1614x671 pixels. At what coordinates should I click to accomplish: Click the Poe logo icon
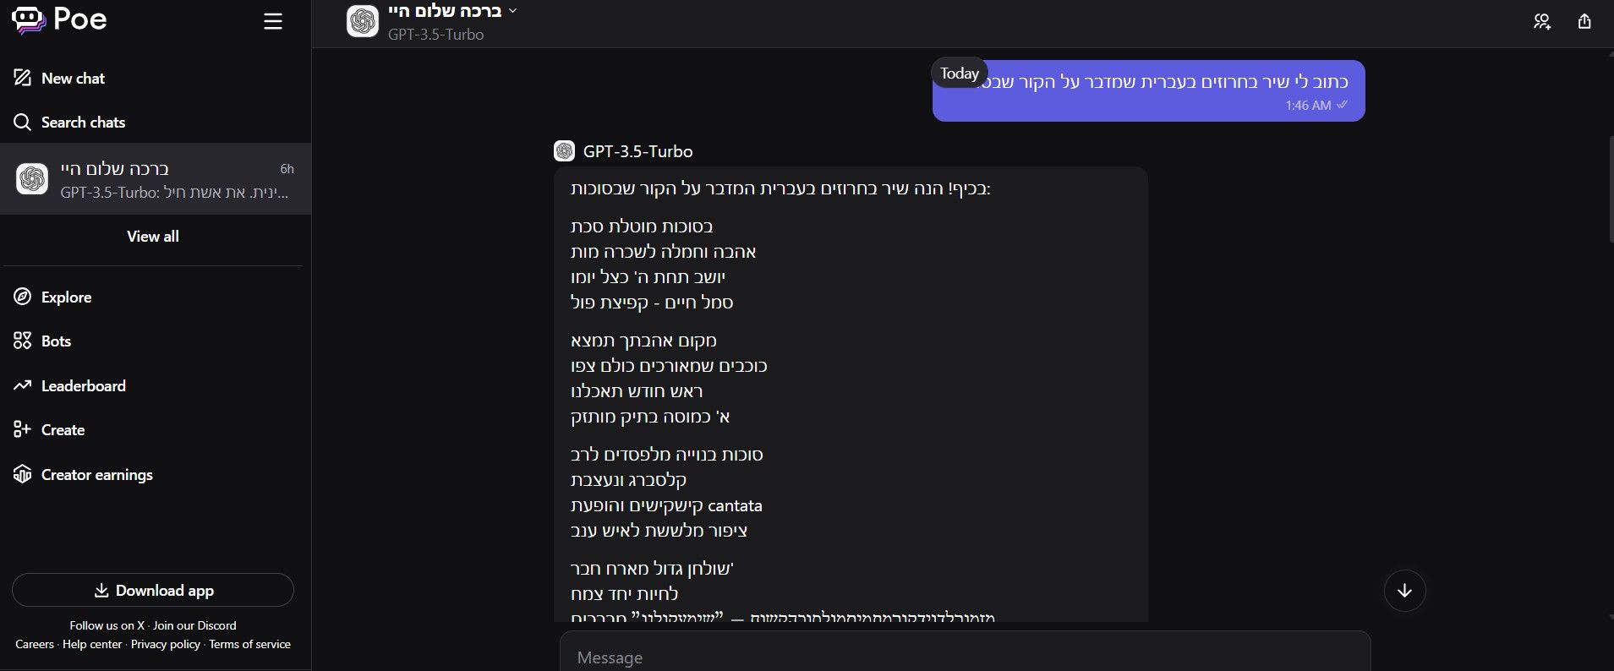(x=29, y=20)
